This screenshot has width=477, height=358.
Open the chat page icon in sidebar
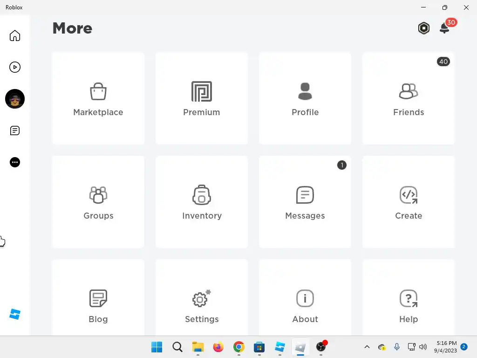[x=14, y=131]
